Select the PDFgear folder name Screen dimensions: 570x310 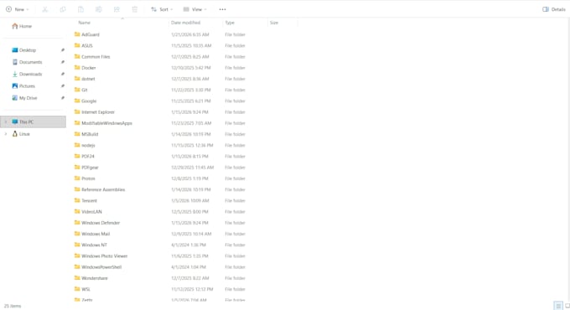[91, 168]
